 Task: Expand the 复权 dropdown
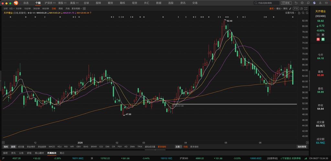click(272, 9)
